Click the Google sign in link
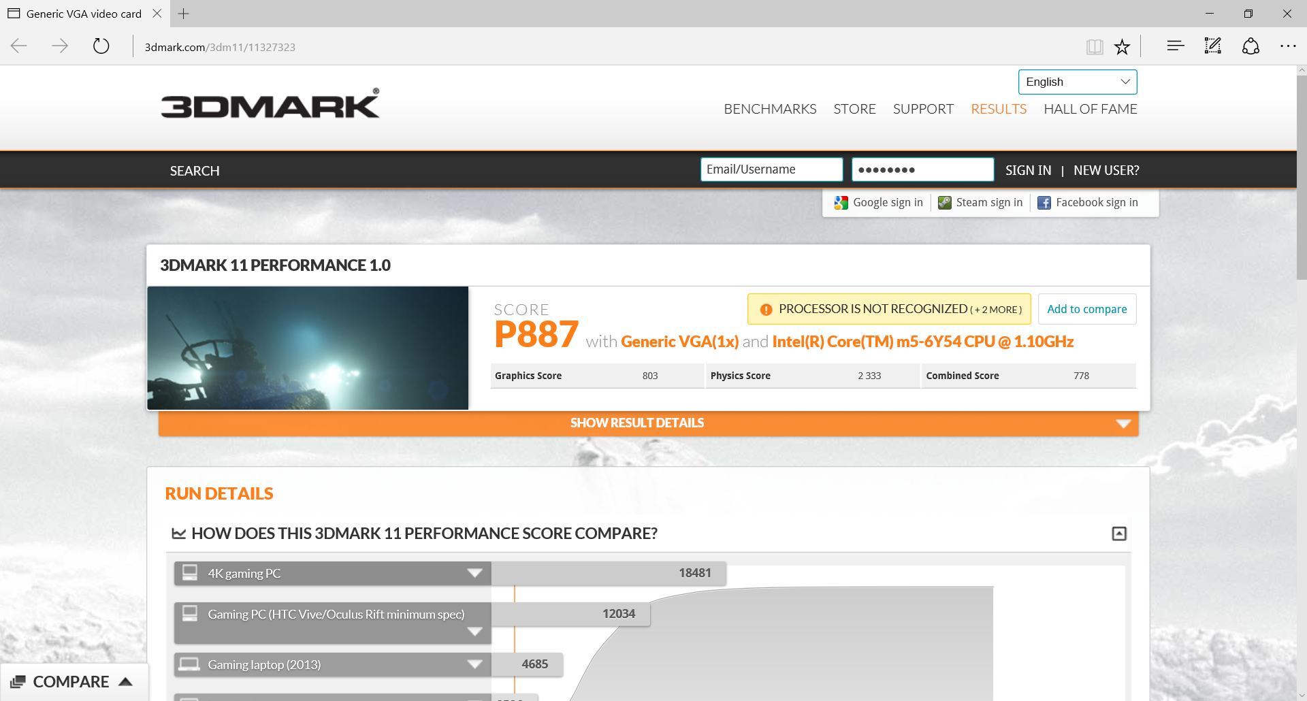This screenshot has height=701, width=1307. tap(888, 203)
